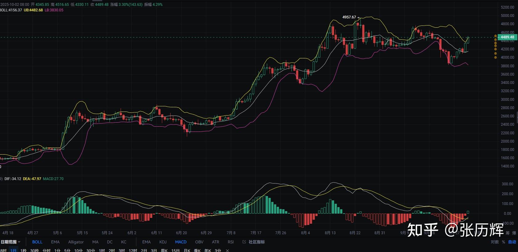This screenshot has width=518, height=252.
Task: Select the 1日 daily timeframe tab
Action: (x=13, y=250)
